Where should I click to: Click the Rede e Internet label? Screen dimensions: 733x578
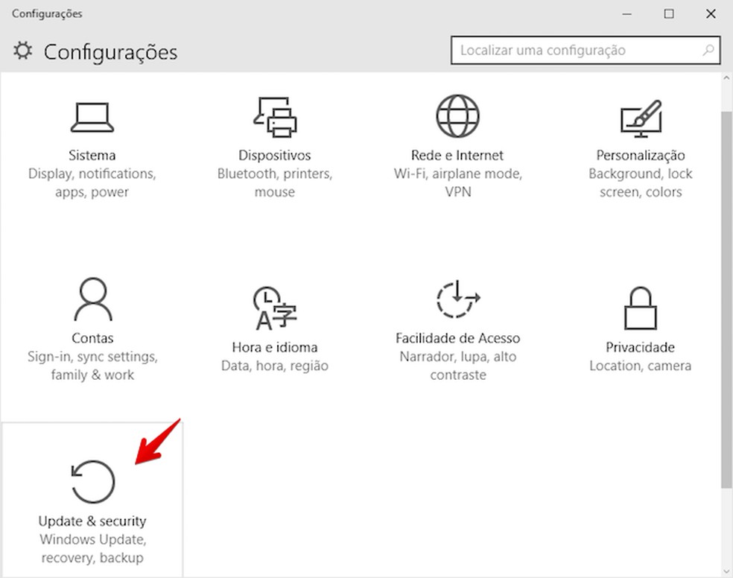point(457,155)
